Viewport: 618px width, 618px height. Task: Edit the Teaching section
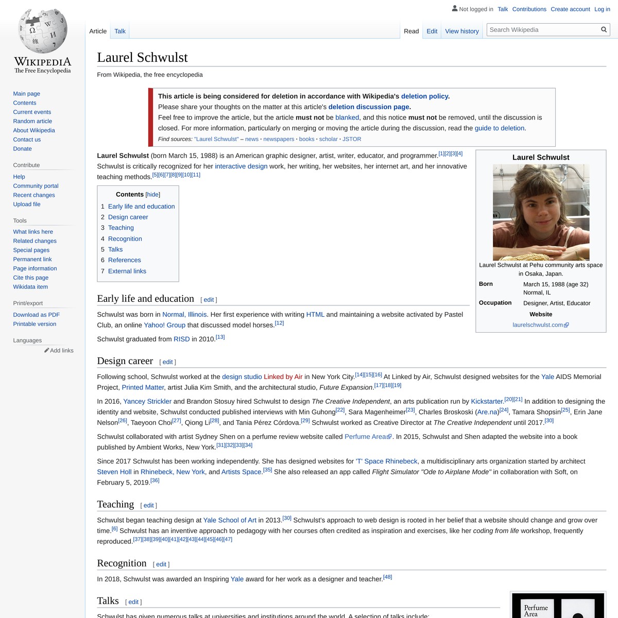[148, 505]
